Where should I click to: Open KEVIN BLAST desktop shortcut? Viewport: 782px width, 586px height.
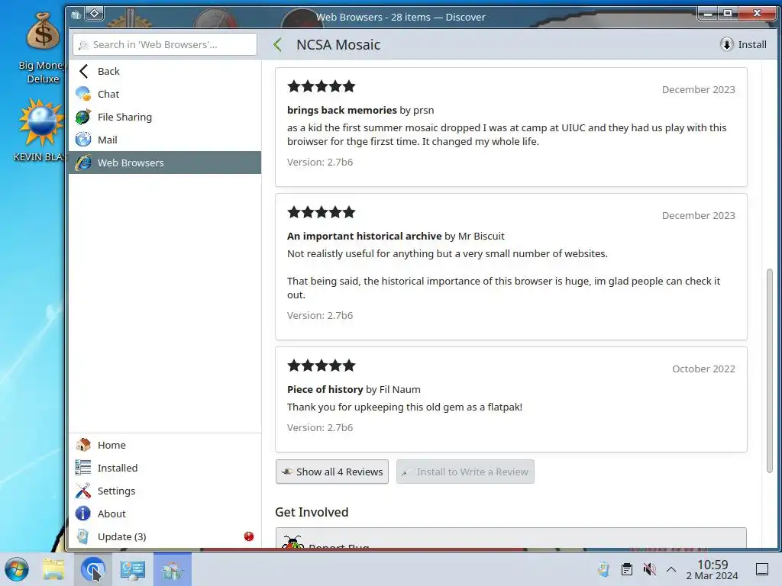point(40,130)
